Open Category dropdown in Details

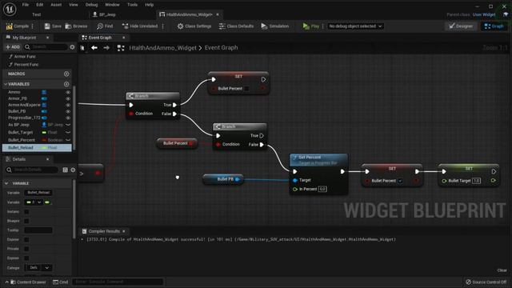pyautogui.click(x=38, y=268)
